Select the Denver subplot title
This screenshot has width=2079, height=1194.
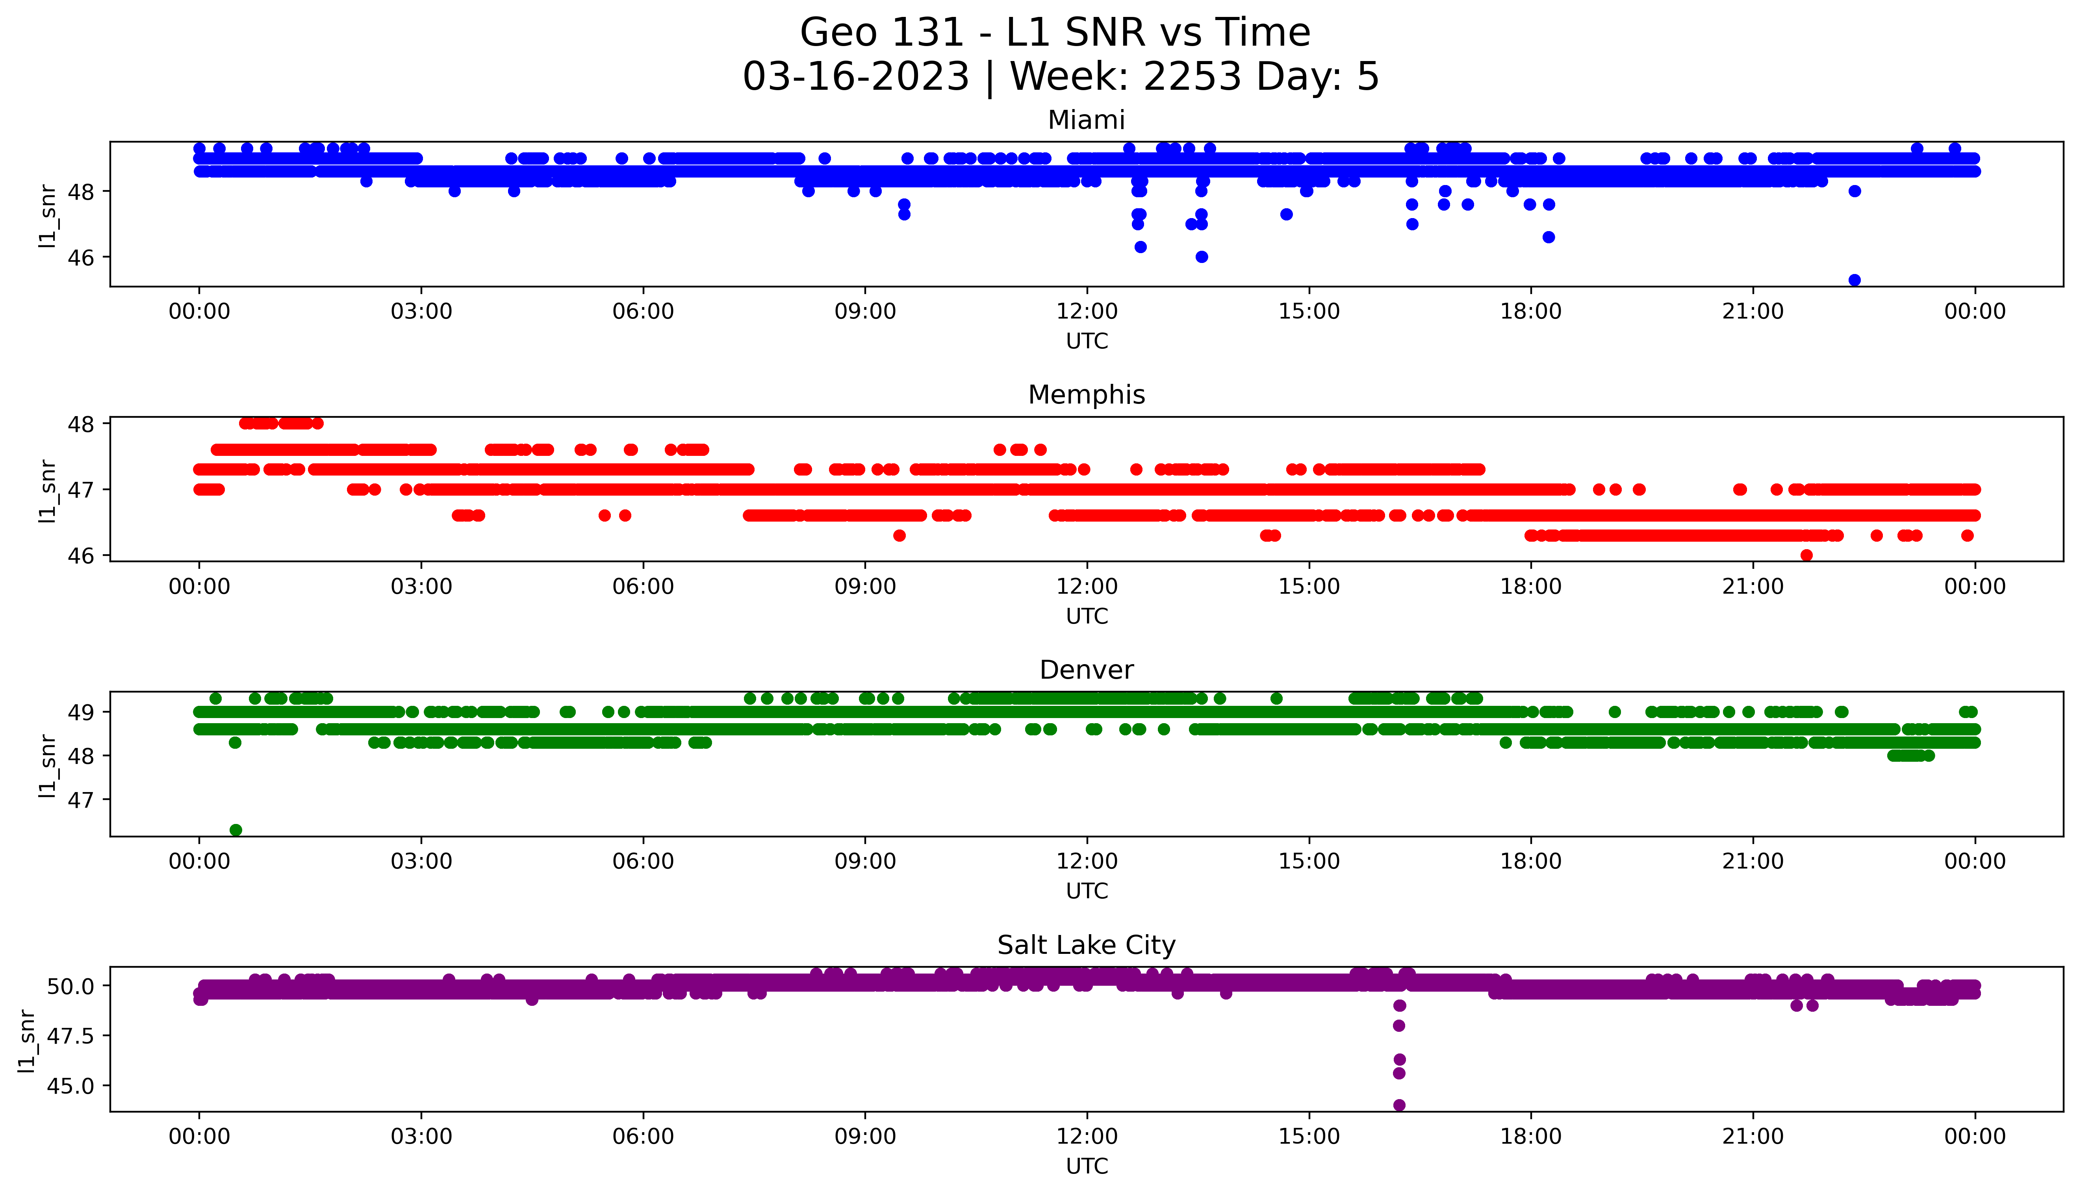[1086, 671]
